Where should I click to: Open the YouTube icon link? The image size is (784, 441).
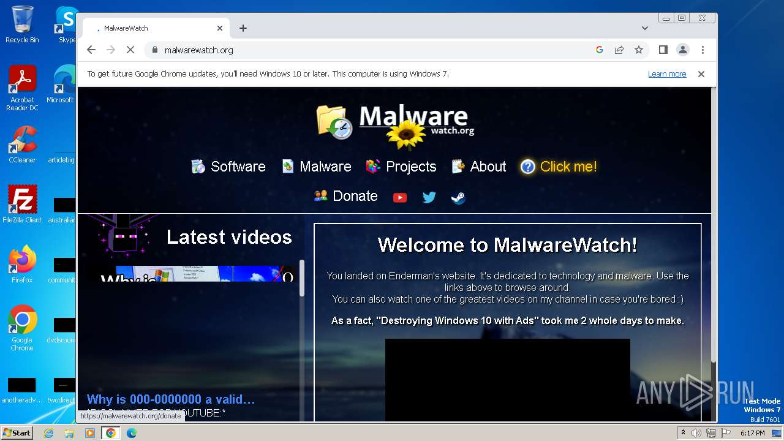(400, 197)
